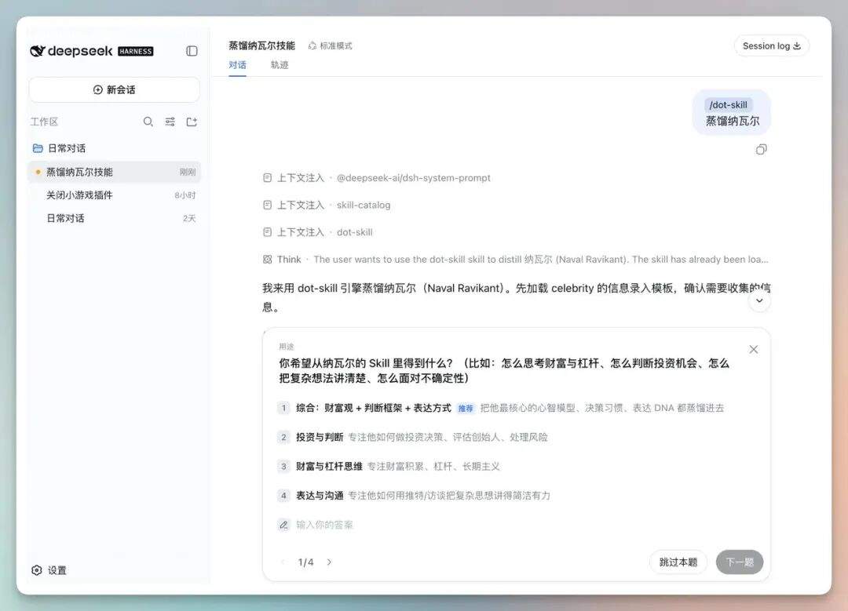Open 设置 at sidebar bottom
This screenshot has height=611, width=848.
(49, 570)
